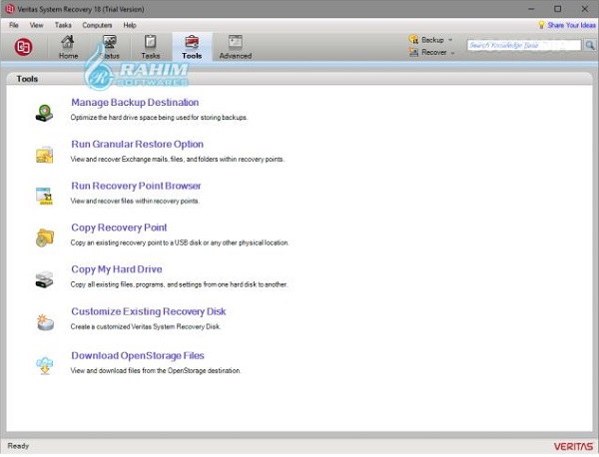The image size is (599, 457).
Task: Click the VERITAS logo in status bar
Action: pyautogui.click(x=573, y=446)
